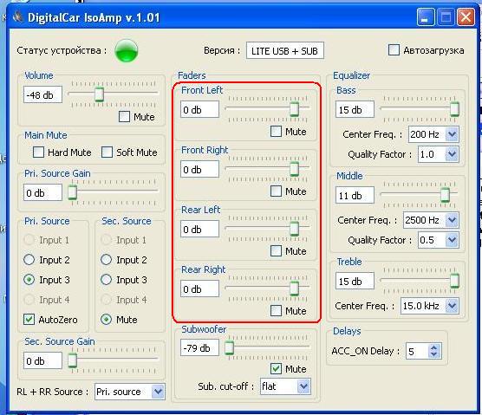The image size is (482, 415).
Task: Open the RL + RR Source dropdown
Action: 158,392
